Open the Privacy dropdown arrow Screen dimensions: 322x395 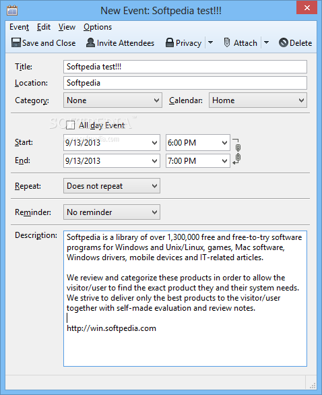210,42
